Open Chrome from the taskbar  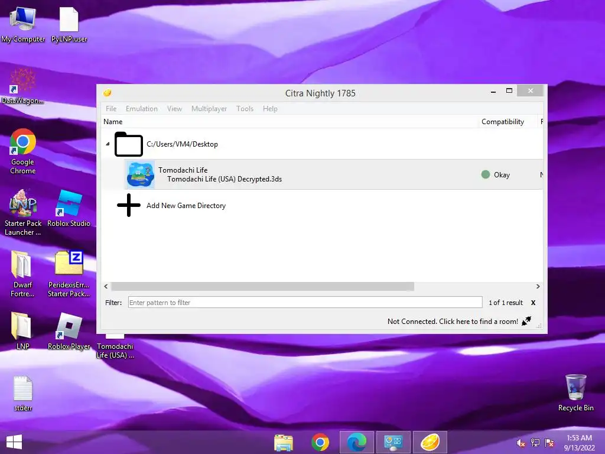320,442
